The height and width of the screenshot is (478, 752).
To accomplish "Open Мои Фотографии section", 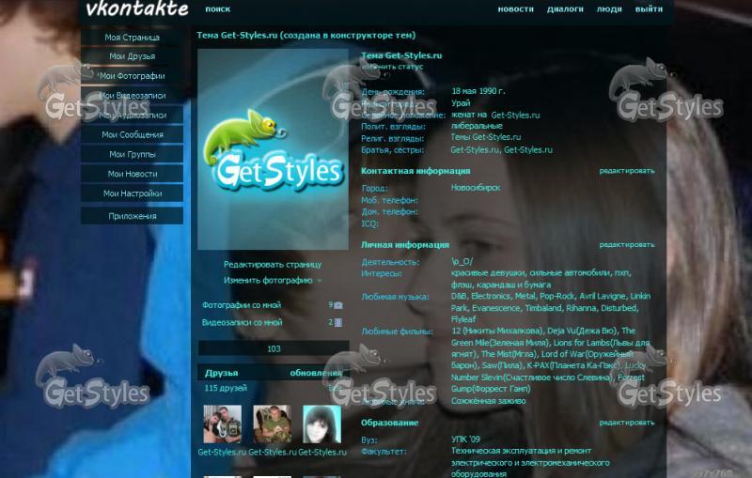I will tap(132, 76).
